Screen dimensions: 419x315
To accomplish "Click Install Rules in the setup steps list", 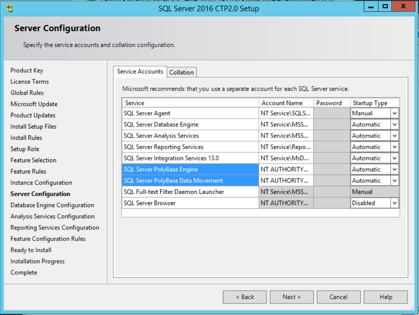I will point(26,138).
